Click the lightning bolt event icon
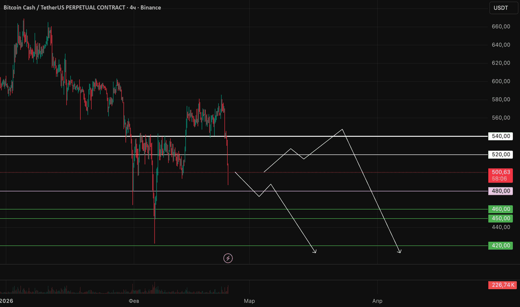Viewport: 520px width, 307px height. (x=228, y=258)
